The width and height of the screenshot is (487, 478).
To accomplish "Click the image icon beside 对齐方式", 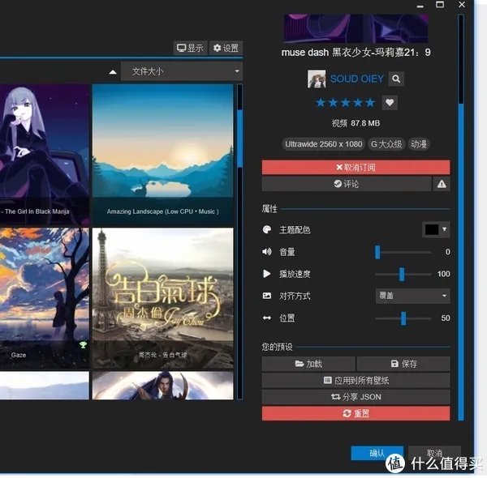I will 266,296.
